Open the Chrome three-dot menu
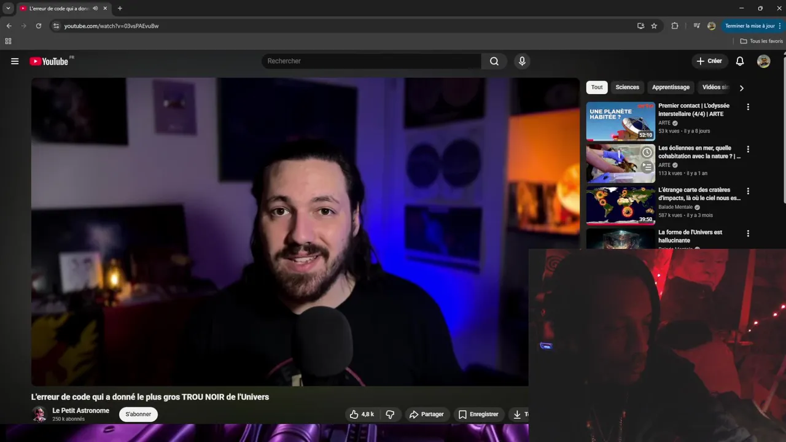Viewport: 786px width, 442px height. pyautogui.click(x=780, y=26)
